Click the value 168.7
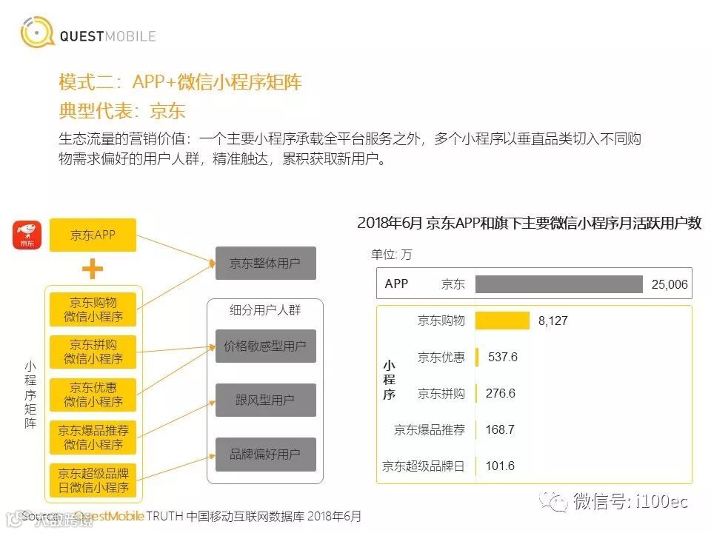The height and width of the screenshot is (533, 711). 500,429
